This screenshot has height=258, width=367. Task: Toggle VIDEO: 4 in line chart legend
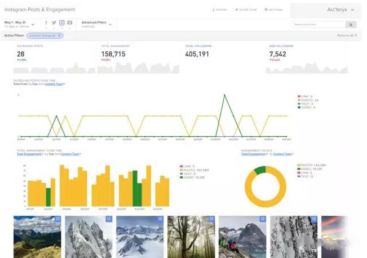pos(306,108)
